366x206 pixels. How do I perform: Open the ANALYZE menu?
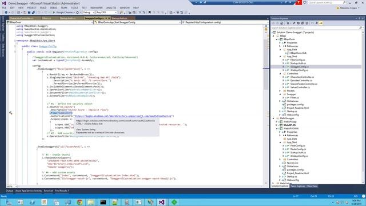tap(111, 7)
